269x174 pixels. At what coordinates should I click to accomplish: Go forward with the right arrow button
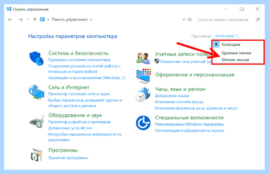pos(21,20)
